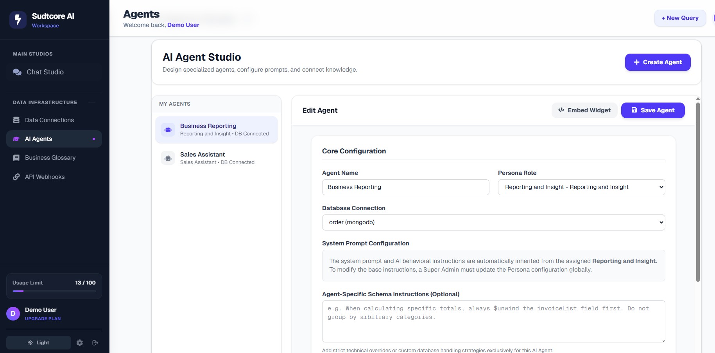Click the Chat Studio speech bubbles icon
This screenshot has width=715, height=353.
click(x=17, y=72)
